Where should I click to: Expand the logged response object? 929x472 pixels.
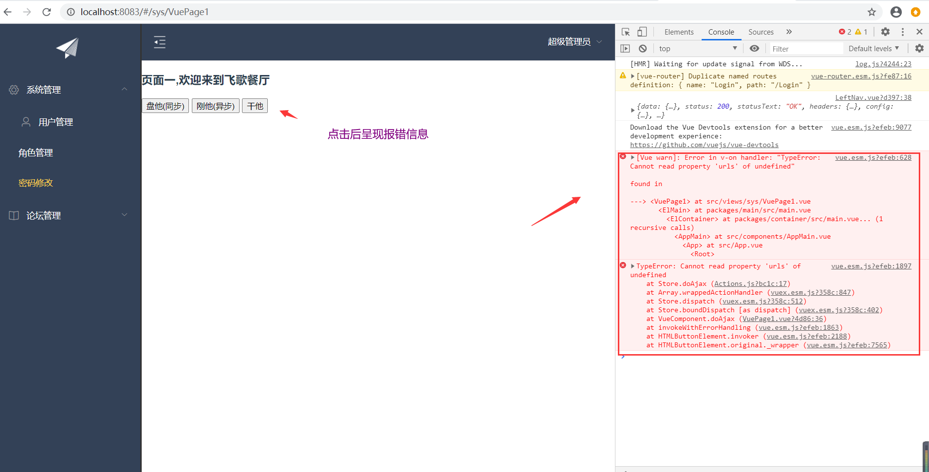632,111
